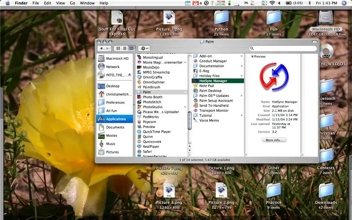
Task: Expand the PhotoStudio folder arrow
Action: (185, 107)
